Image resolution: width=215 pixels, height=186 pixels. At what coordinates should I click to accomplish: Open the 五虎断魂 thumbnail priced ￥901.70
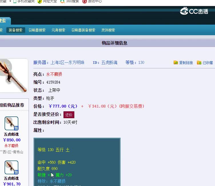(x=11, y=167)
